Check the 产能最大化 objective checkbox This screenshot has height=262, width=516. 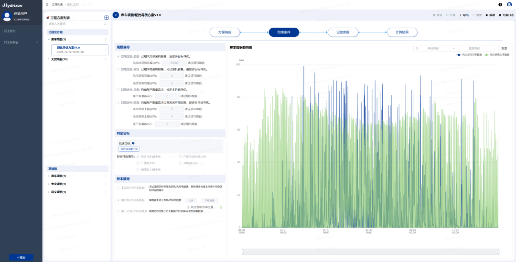[x=138, y=163]
